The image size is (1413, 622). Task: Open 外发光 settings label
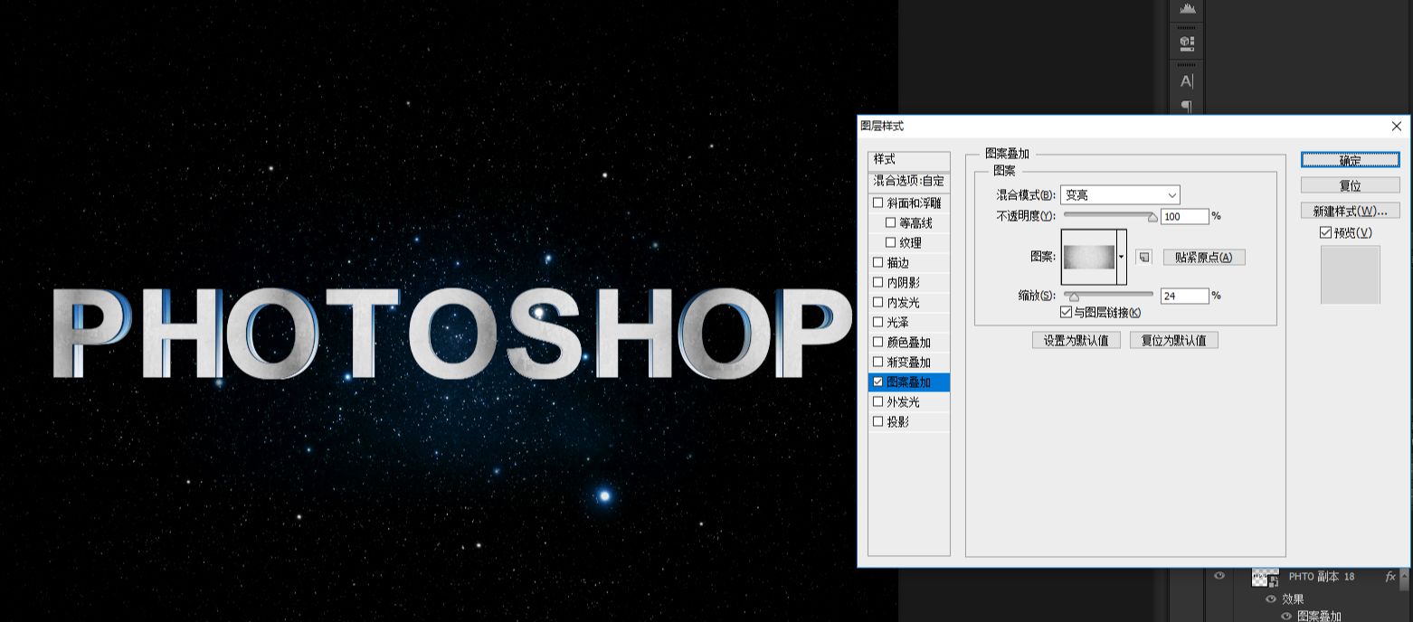[903, 401]
